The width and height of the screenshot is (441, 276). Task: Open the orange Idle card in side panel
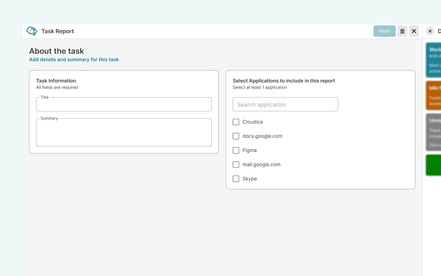click(x=434, y=95)
